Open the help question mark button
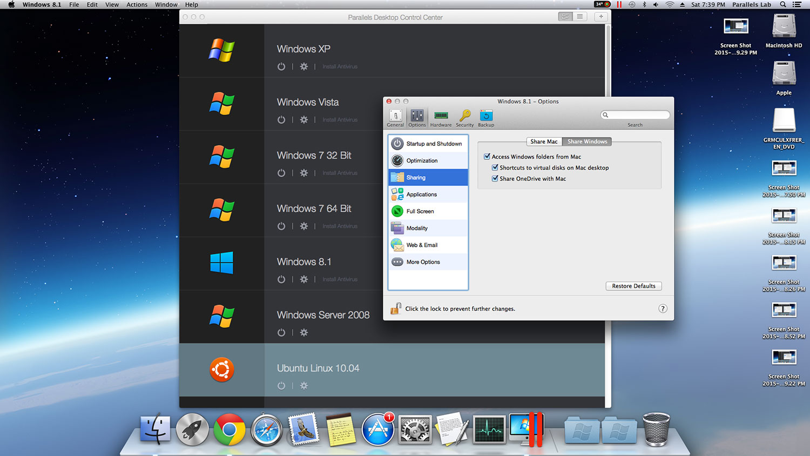This screenshot has height=456, width=810. coord(663,309)
